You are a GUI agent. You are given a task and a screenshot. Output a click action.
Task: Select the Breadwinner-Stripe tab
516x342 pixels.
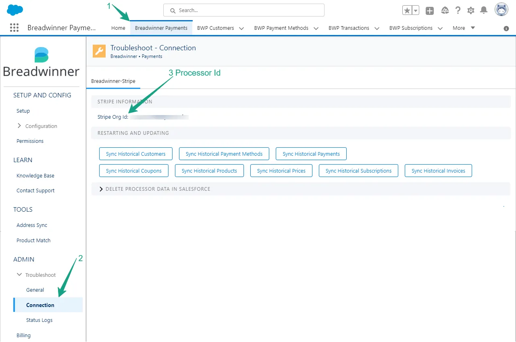pos(113,81)
